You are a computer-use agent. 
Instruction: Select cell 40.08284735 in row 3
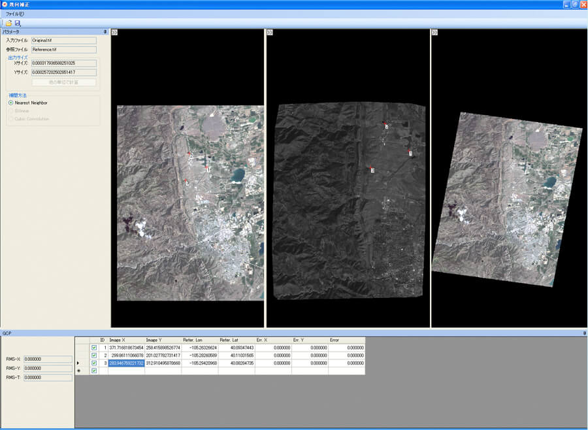click(237, 363)
